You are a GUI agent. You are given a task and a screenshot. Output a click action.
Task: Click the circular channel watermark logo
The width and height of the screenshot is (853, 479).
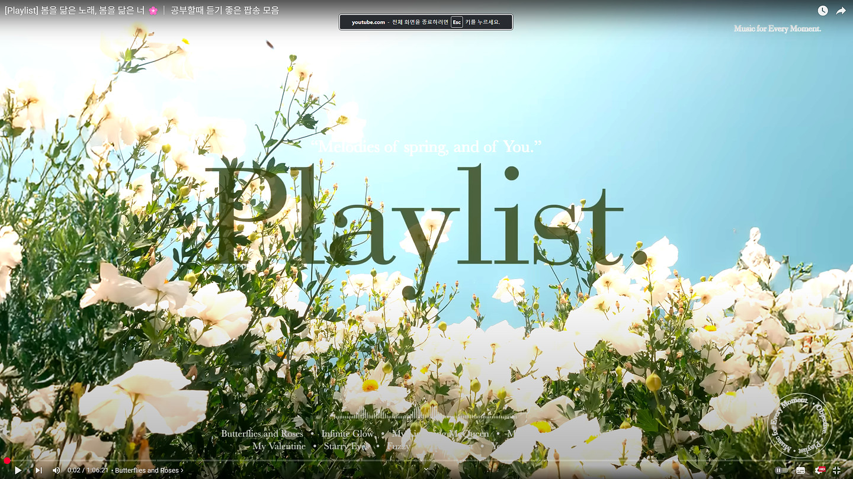tap(799, 425)
